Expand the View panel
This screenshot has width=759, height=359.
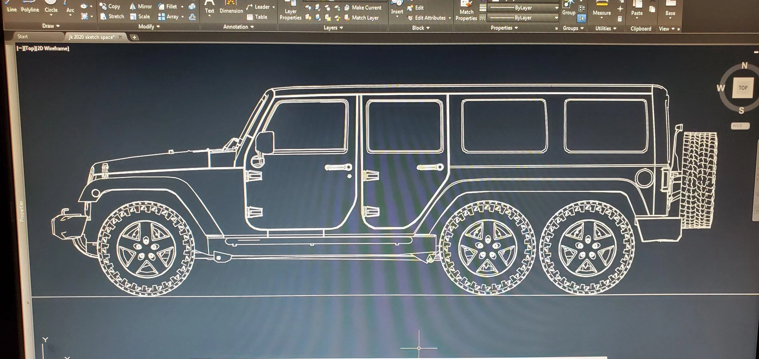(x=667, y=29)
